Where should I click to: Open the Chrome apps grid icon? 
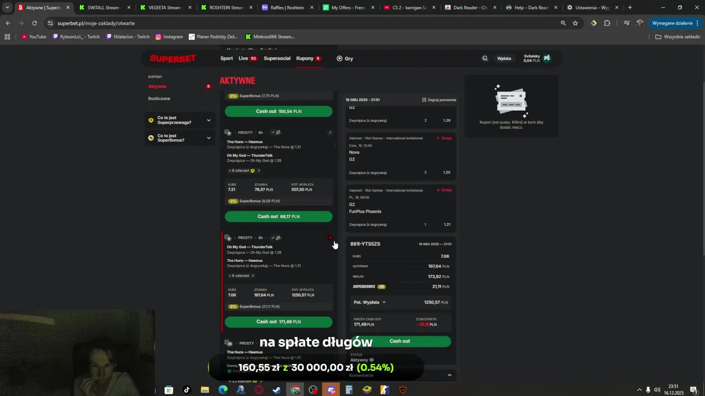(7, 37)
